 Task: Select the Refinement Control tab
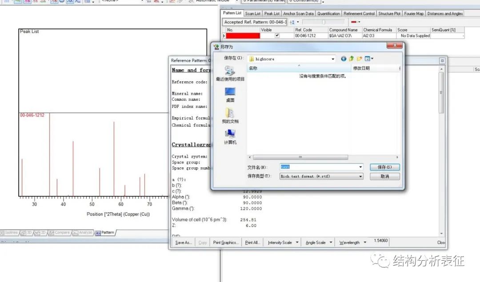(359, 13)
